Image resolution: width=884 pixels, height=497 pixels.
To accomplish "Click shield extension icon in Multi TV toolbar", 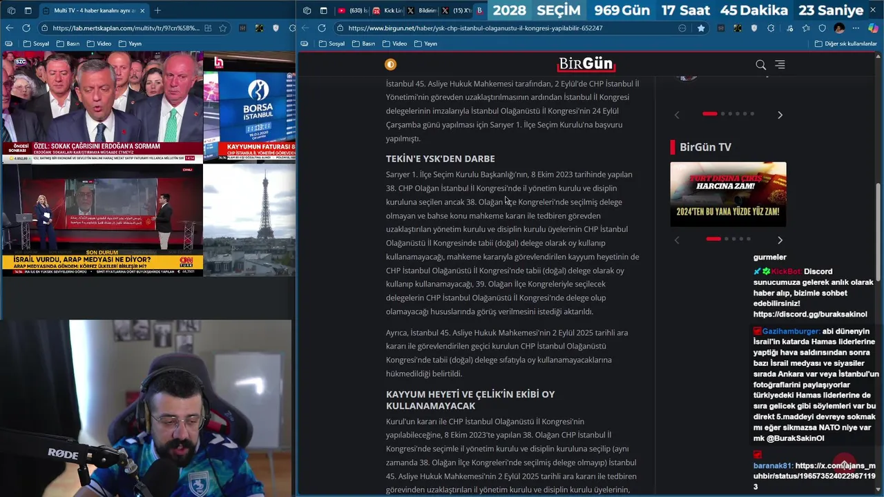I will [276, 28].
